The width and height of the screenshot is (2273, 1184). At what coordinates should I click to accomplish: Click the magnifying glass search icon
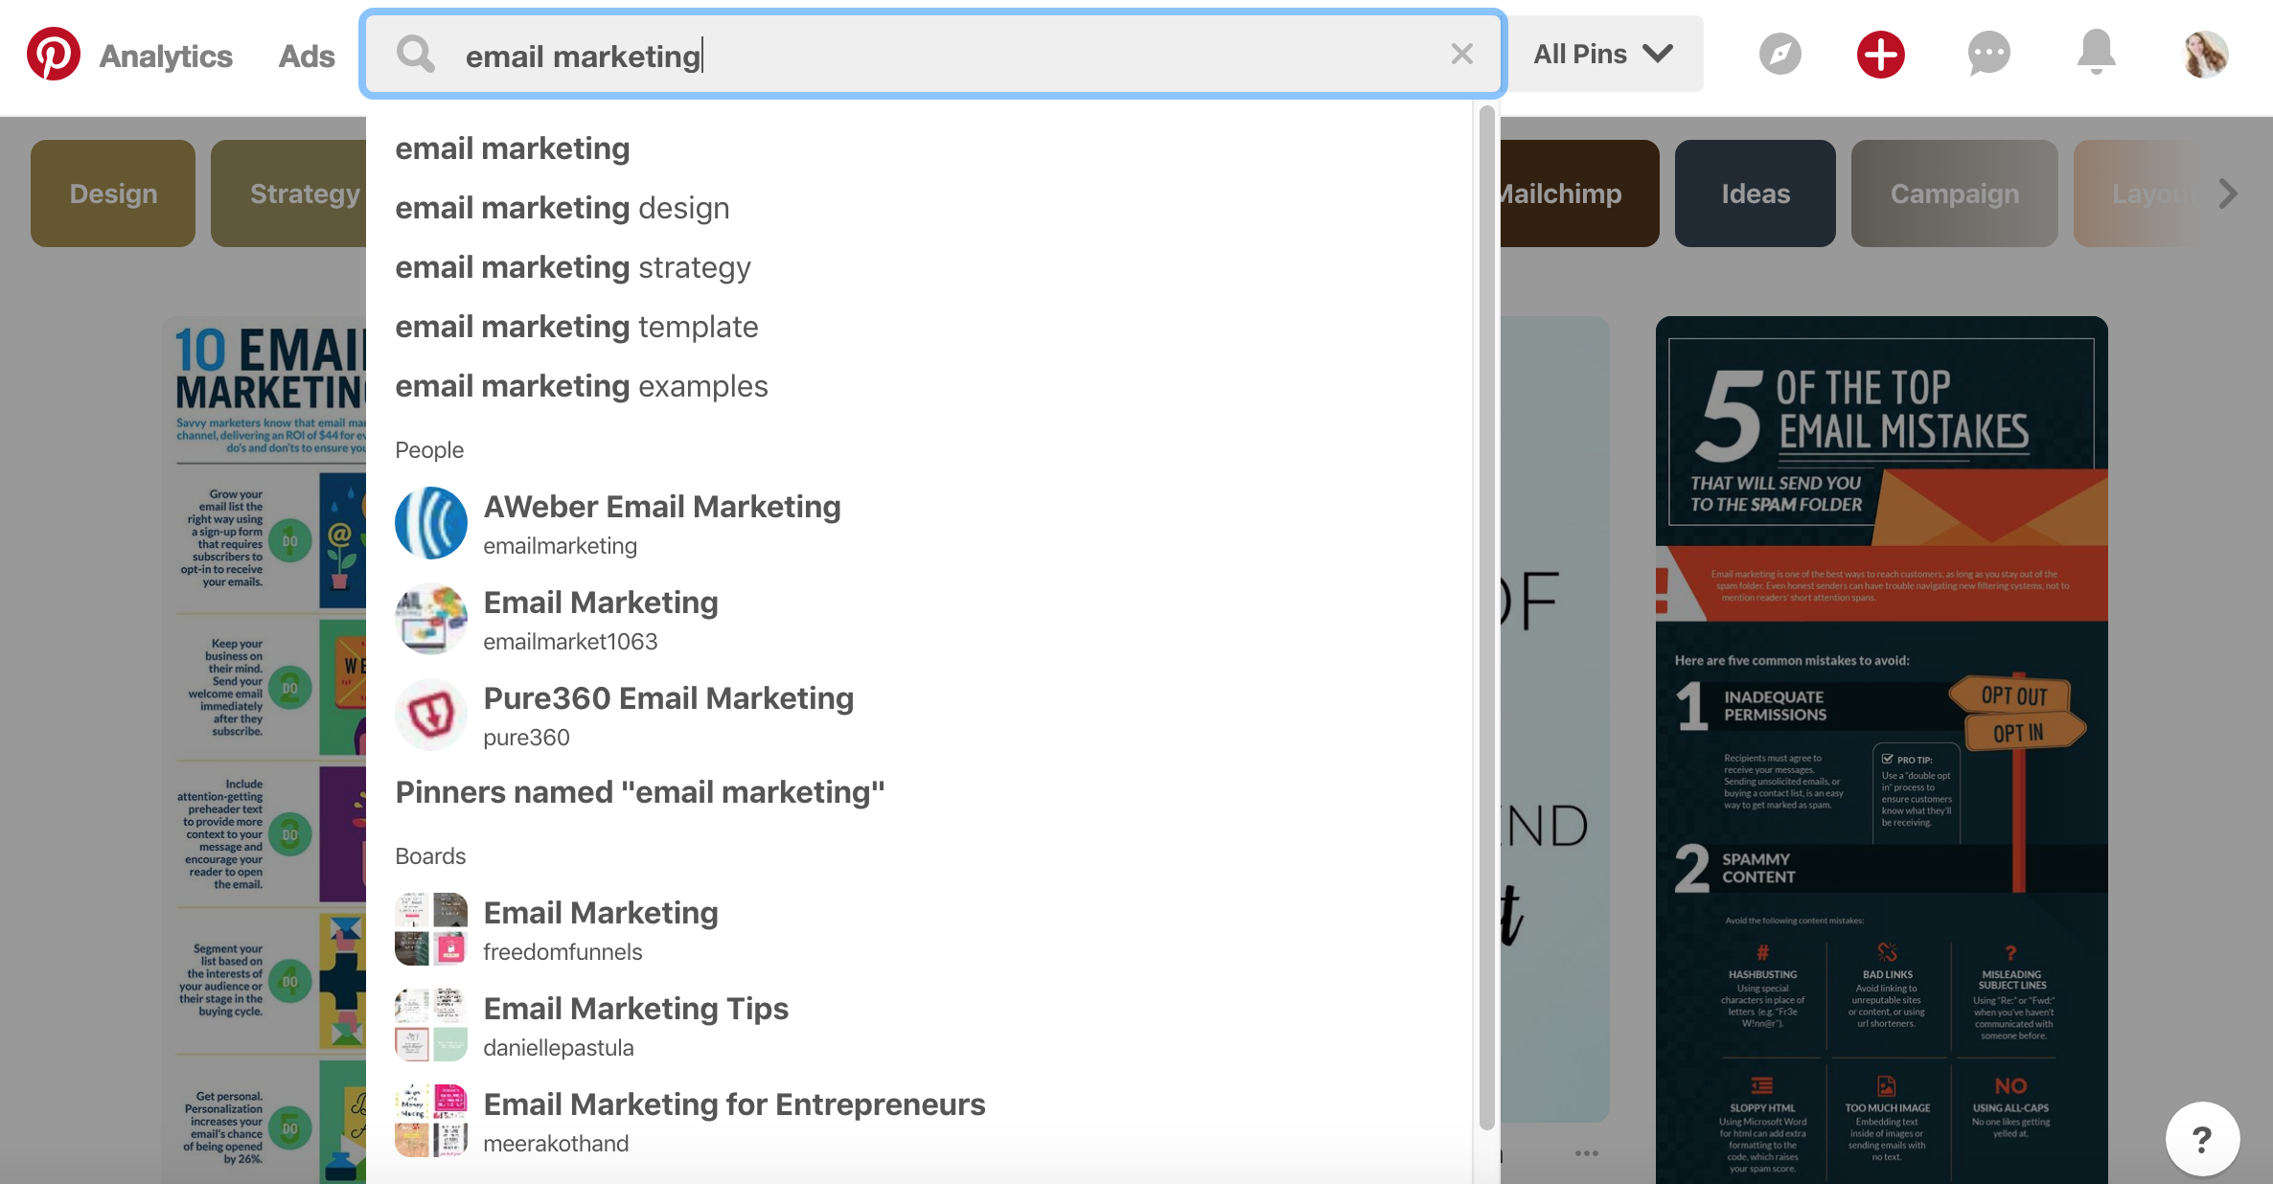[x=415, y=55]
